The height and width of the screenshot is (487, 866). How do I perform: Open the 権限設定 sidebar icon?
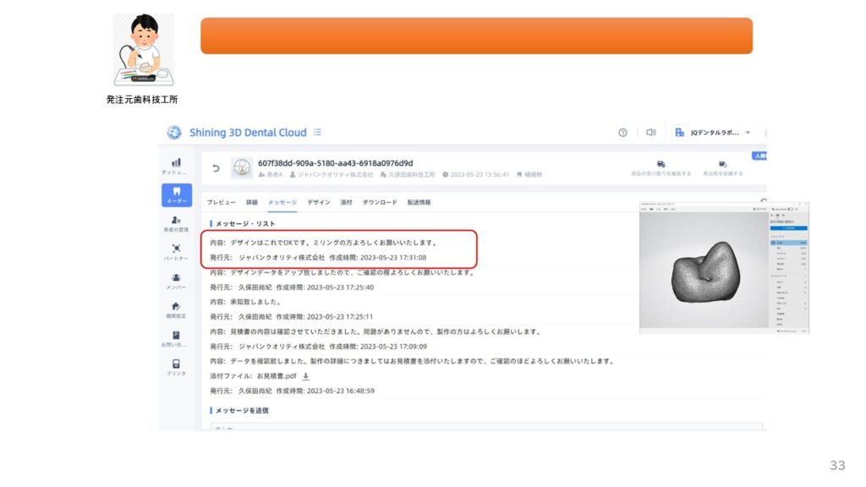(176, 309)
